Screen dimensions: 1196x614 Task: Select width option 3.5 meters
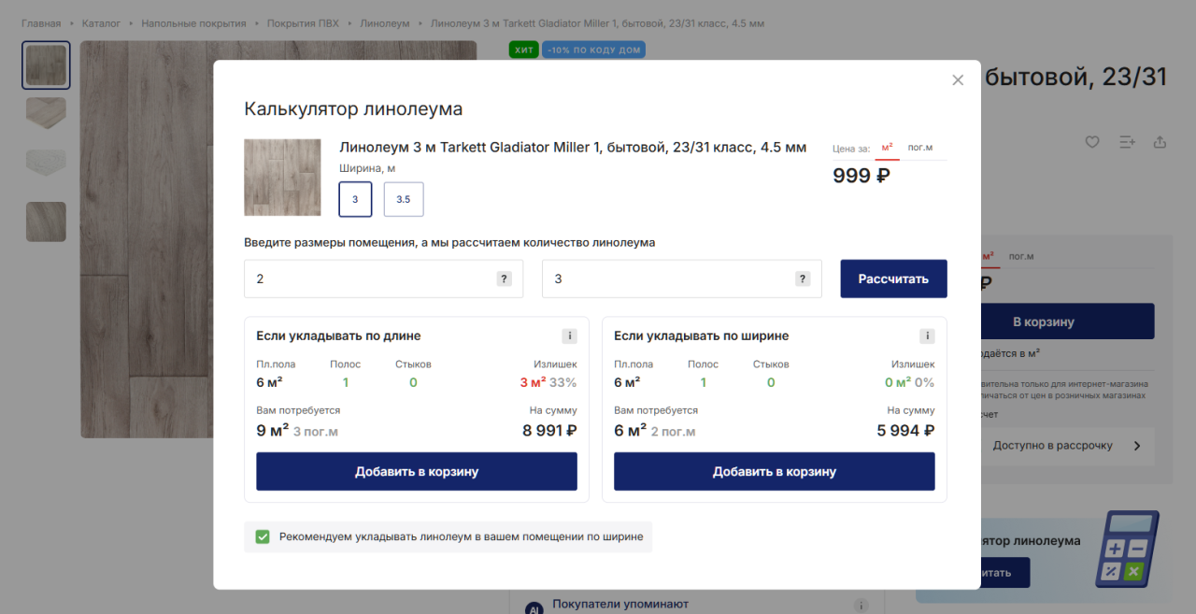click(x=404, y=199)
